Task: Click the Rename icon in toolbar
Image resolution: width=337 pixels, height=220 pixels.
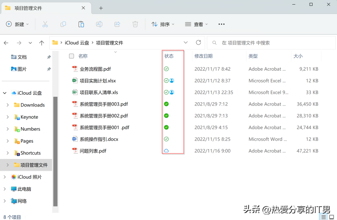Action: click(99, 24)
